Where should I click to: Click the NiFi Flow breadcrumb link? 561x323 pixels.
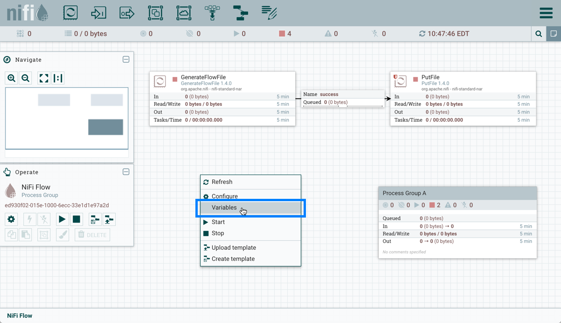coord(20,316)
